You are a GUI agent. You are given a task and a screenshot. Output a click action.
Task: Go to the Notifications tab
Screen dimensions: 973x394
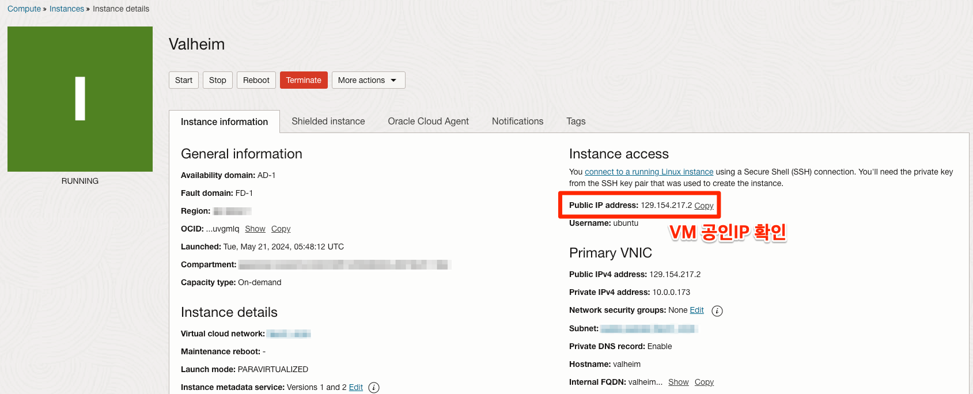517,121
